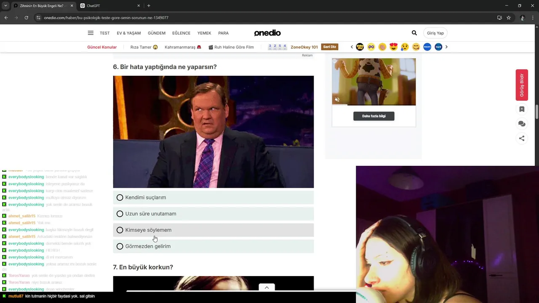This screenshot has height=303, width=539.
Task: Open YEMEK menu item
Action: coord(204,33)
